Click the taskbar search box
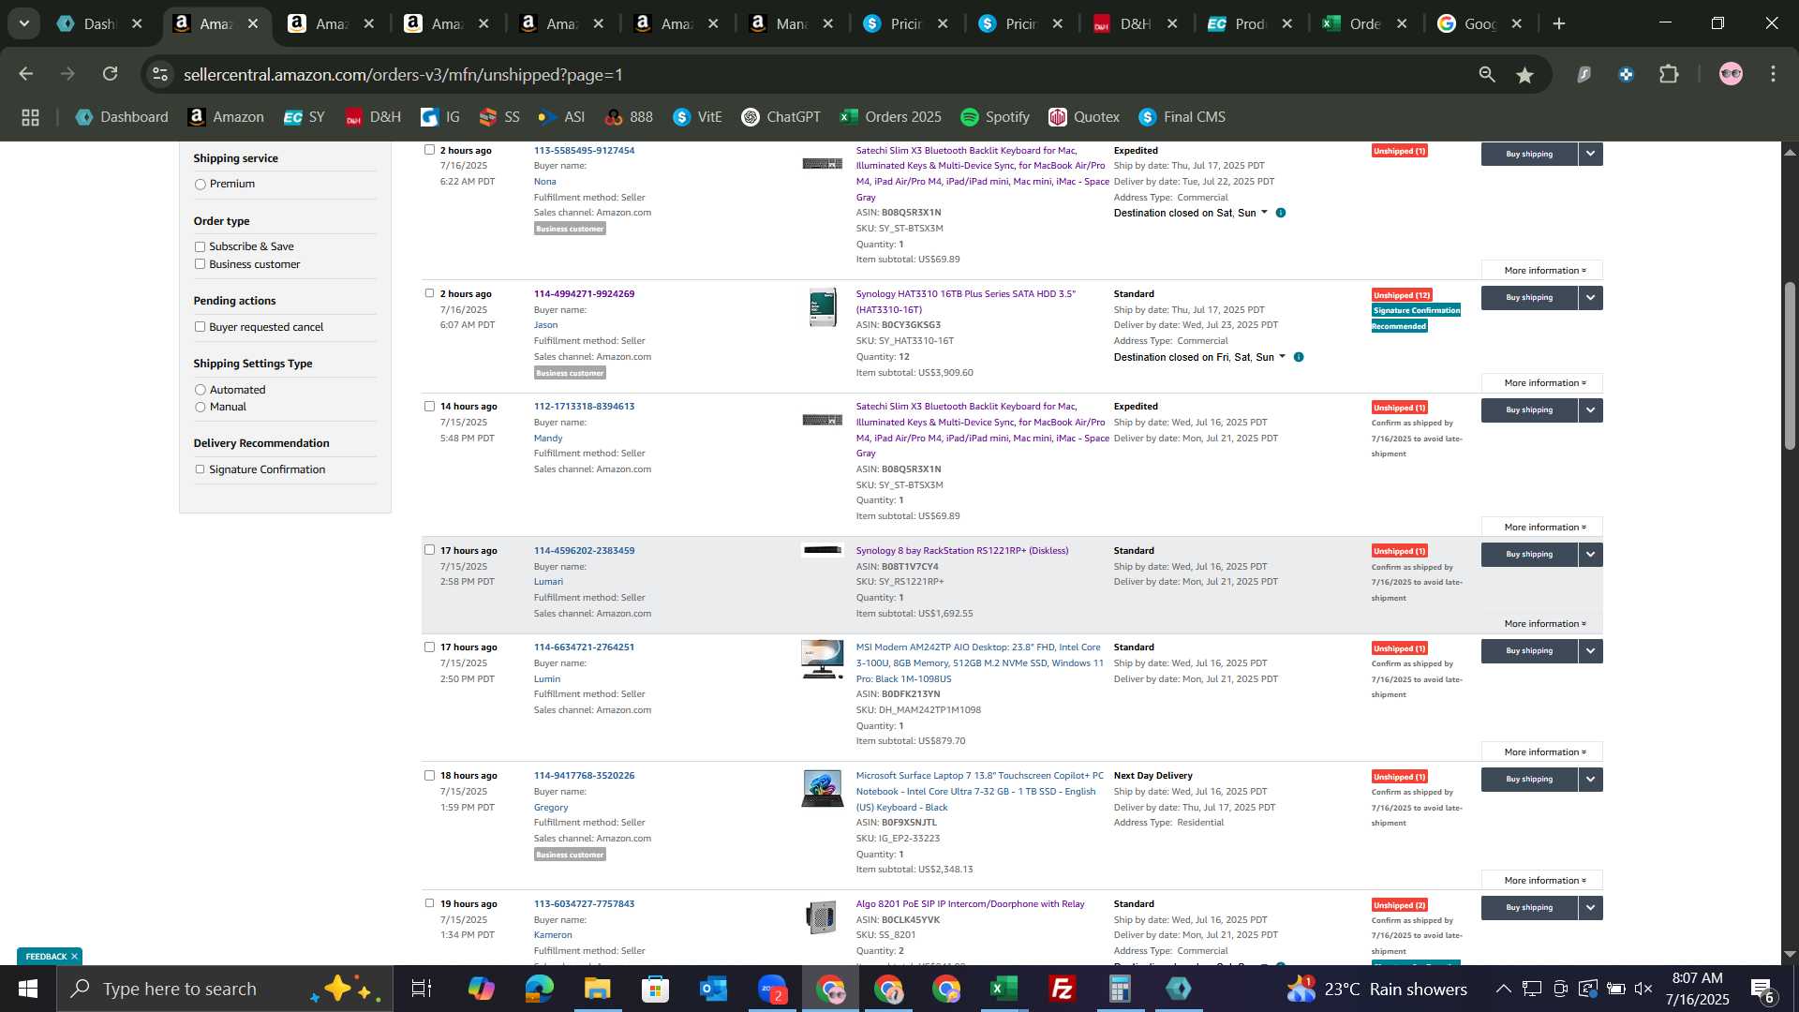 [x=225, y=989]
